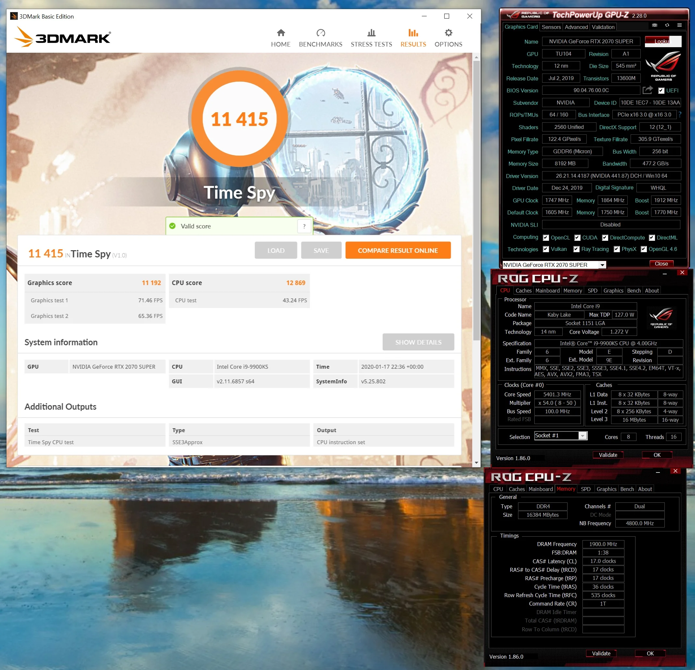Click Bus Interface question mark in GPU-Z
This screenshot has height=670, width=695.
click(680, 115)
